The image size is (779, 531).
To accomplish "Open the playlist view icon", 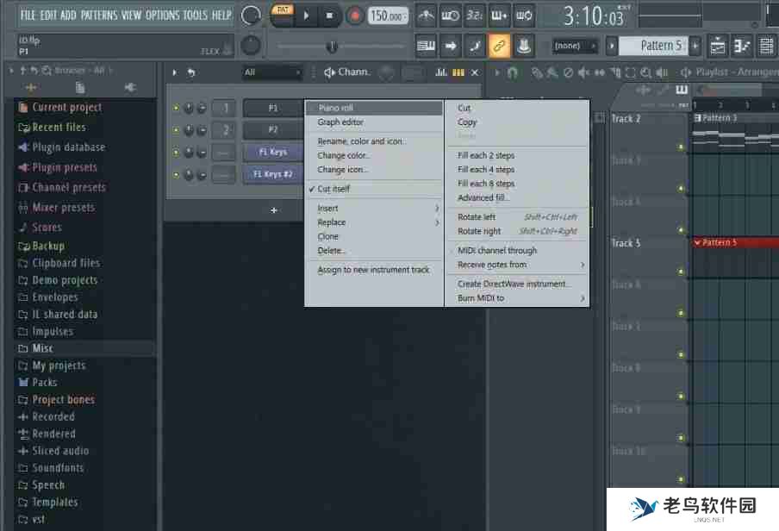I will tap(718, 47).
